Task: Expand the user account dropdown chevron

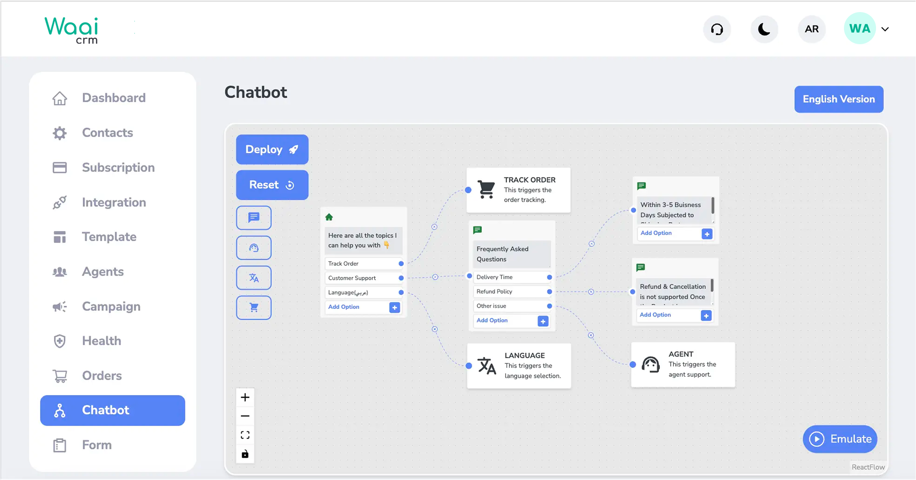Action: (x=885, y=29)
